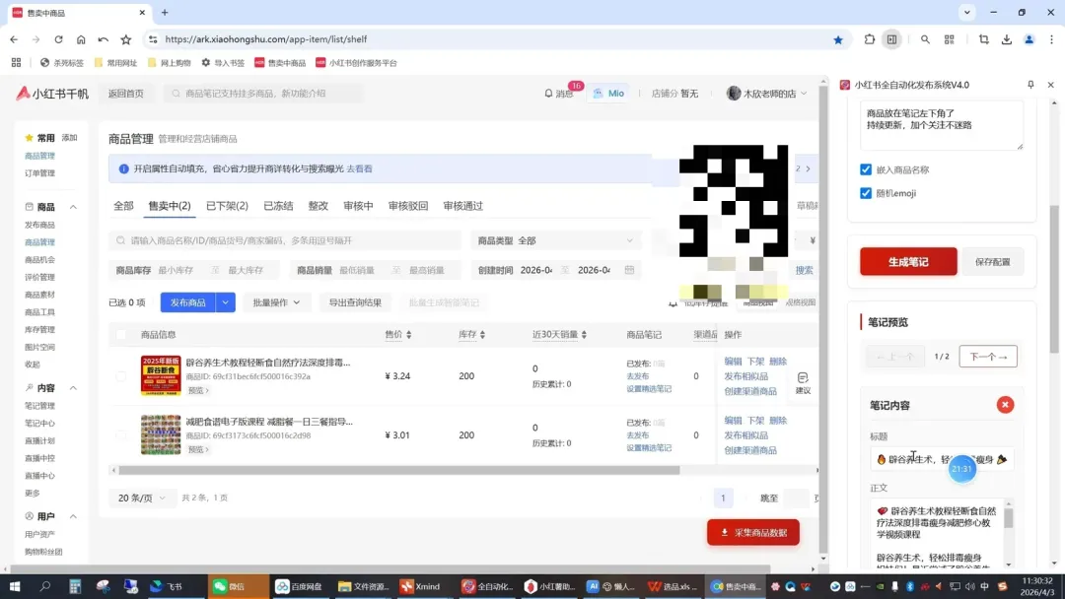Toggle 随机emoji checkbox
Screen dimensions: 1065x599
[866, 193]
